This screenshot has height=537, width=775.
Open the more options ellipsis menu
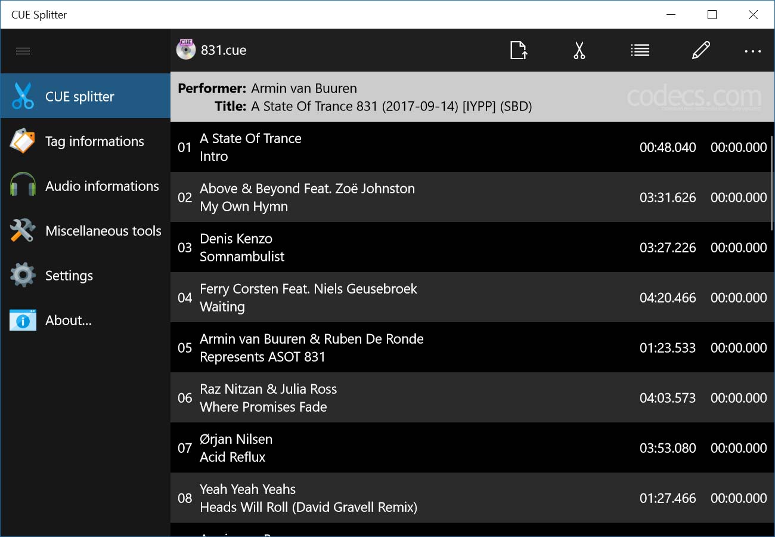(x=753, y=51)
